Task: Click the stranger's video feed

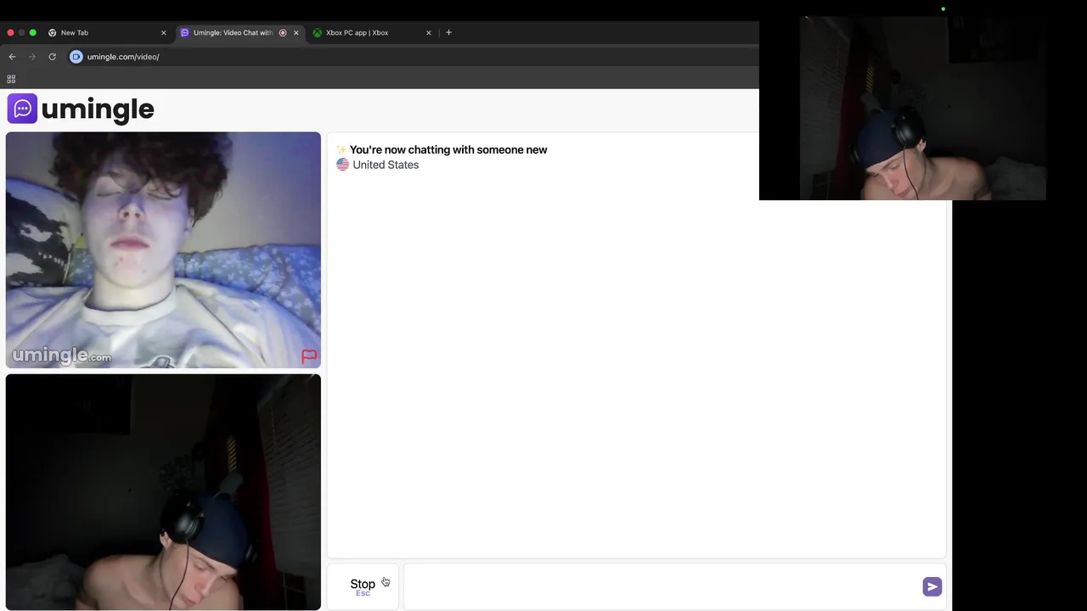Action: [163, 249]
